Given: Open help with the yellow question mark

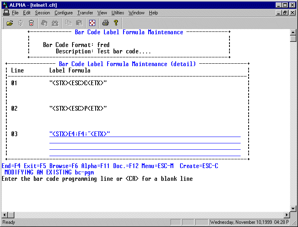Looking at the screenshot, I should point(116,23).
